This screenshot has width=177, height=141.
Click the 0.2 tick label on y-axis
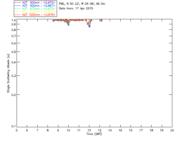[x=14, y=95]
